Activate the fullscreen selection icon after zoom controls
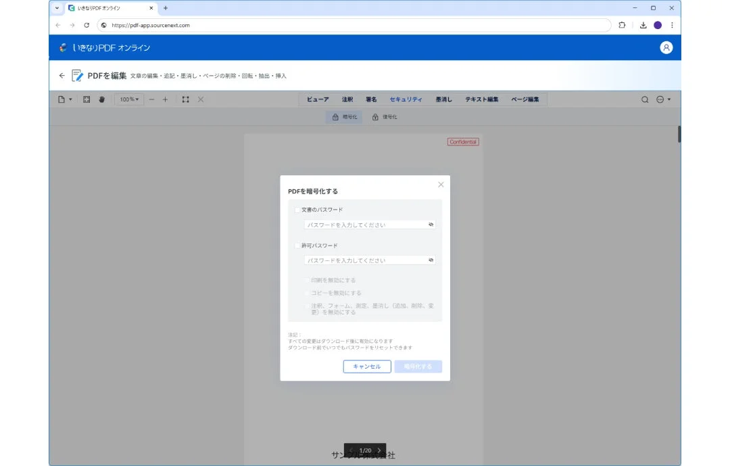The image size is (730, 466). pyautogui.click(x=185, y=99)
